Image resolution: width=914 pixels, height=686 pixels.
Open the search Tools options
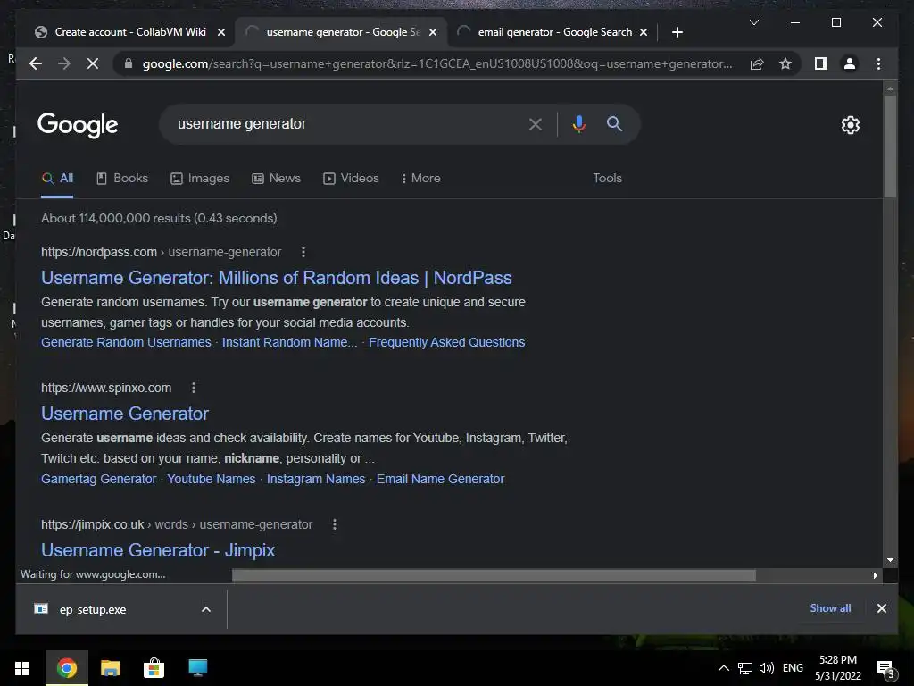pyautogui.click(x=607, y=179)
